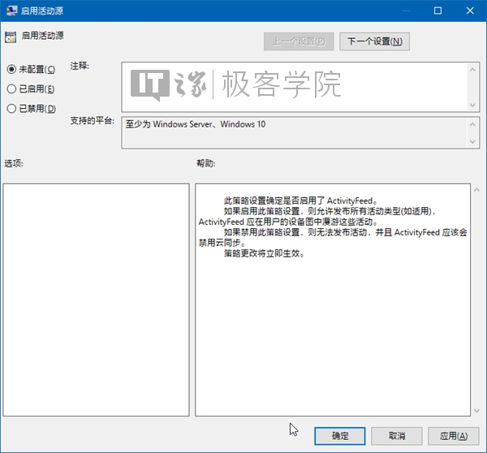Click the 注释 box scroll up arrow

[x=472, y=70]
